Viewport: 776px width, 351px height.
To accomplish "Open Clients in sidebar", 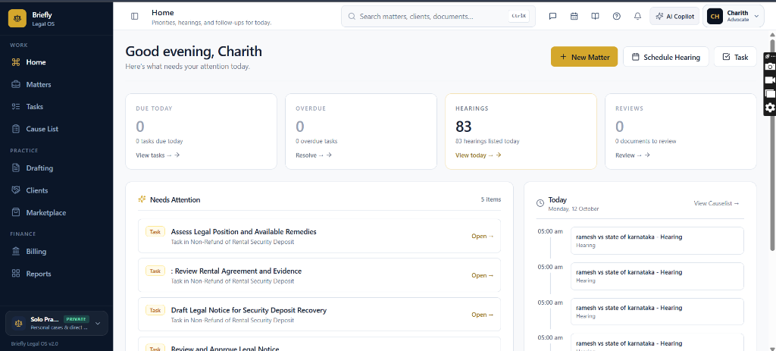I will click(x=56, y=190).
